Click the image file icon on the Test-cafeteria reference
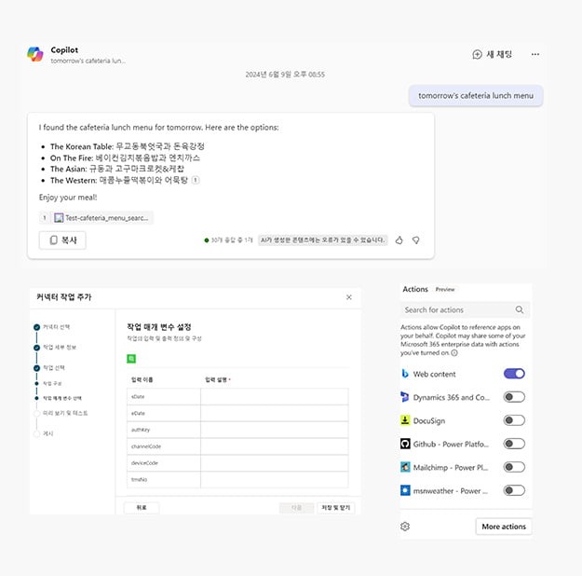Screen dimensions: 582x576 coord(59,218)
